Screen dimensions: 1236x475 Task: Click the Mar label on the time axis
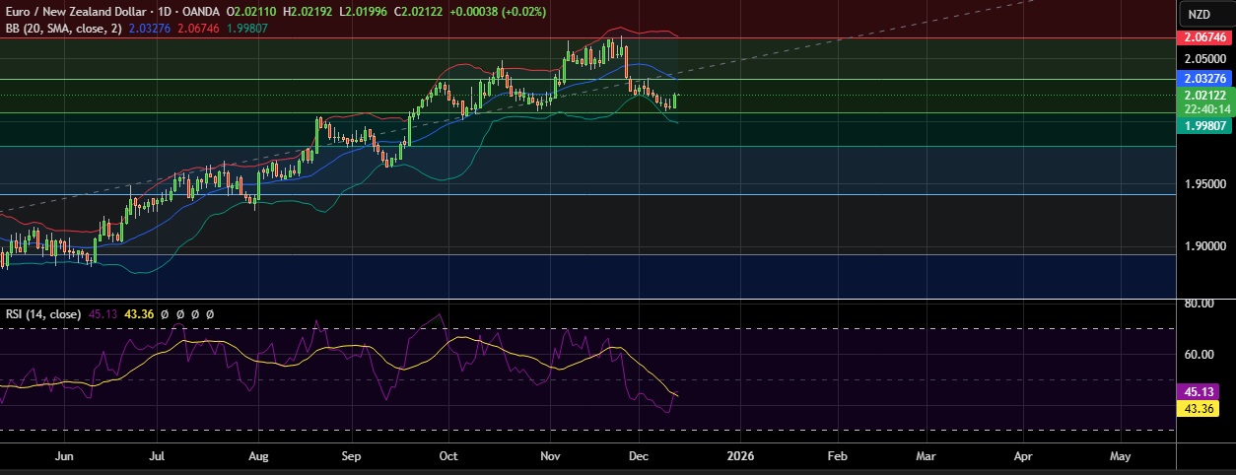926,457
